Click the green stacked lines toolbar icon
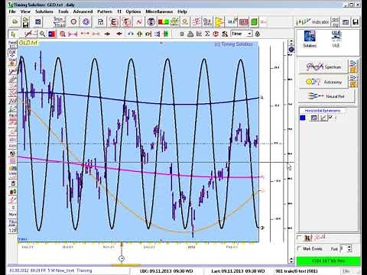 [174, 22]
